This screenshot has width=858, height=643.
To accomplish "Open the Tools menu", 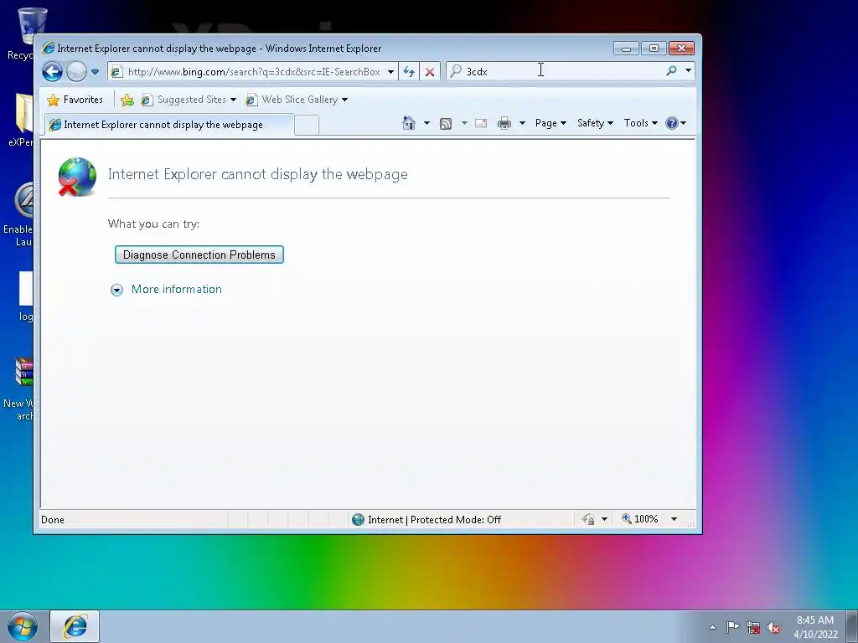I will pos(641,123).
